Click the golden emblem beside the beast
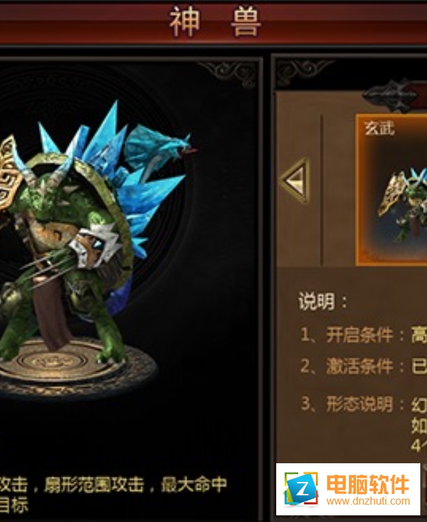 coord(9,173)
